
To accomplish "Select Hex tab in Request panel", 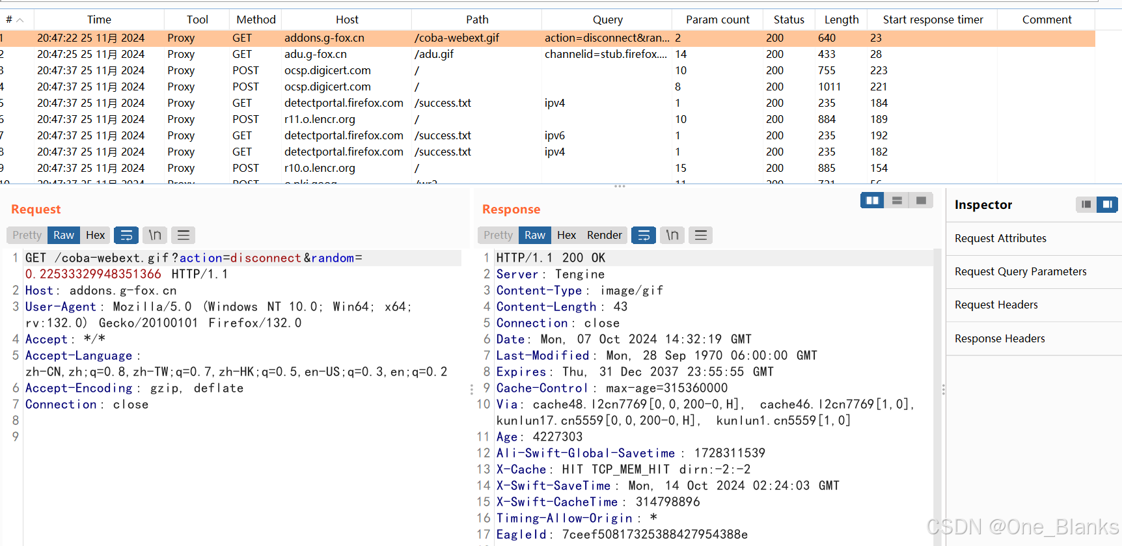I will 95,235.
